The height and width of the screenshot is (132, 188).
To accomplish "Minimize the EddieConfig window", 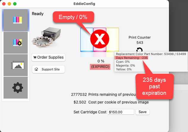I will pos(9,4).
